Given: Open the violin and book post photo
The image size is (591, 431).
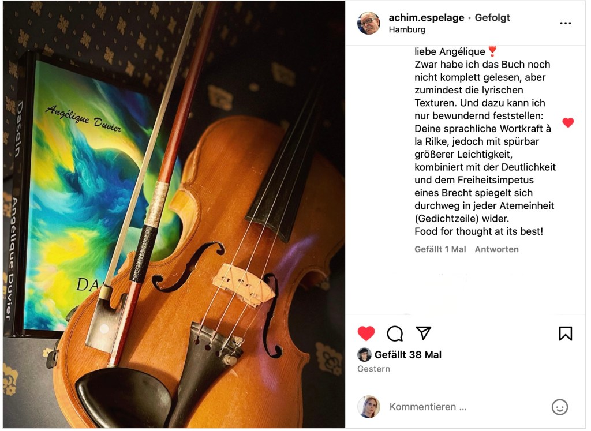Looking at the screenshot, I should [174, 215].
